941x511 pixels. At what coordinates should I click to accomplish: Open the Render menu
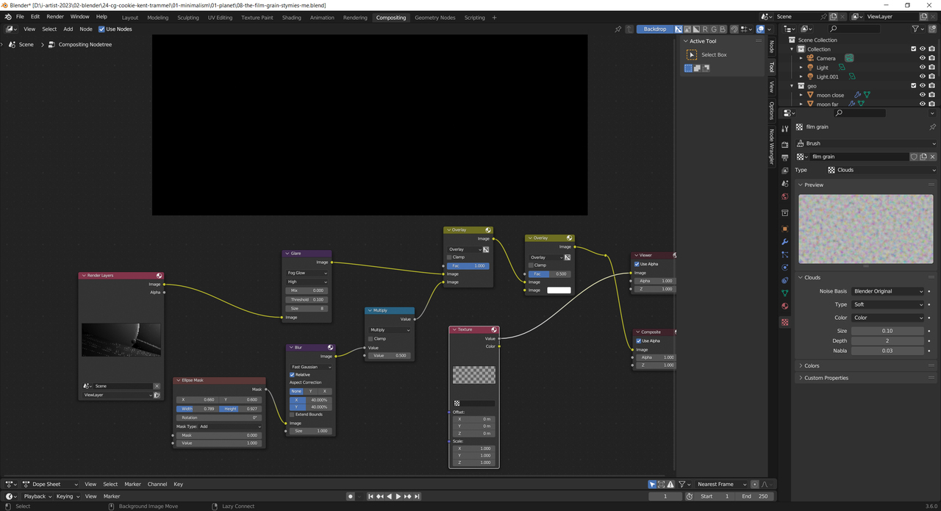coord(55,16)
